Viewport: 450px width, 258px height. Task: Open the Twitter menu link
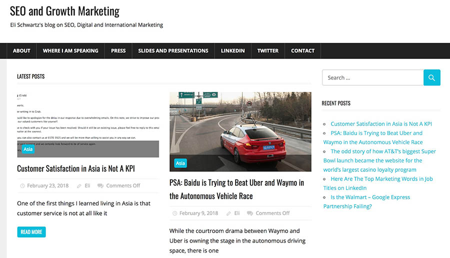click(268, 50)
